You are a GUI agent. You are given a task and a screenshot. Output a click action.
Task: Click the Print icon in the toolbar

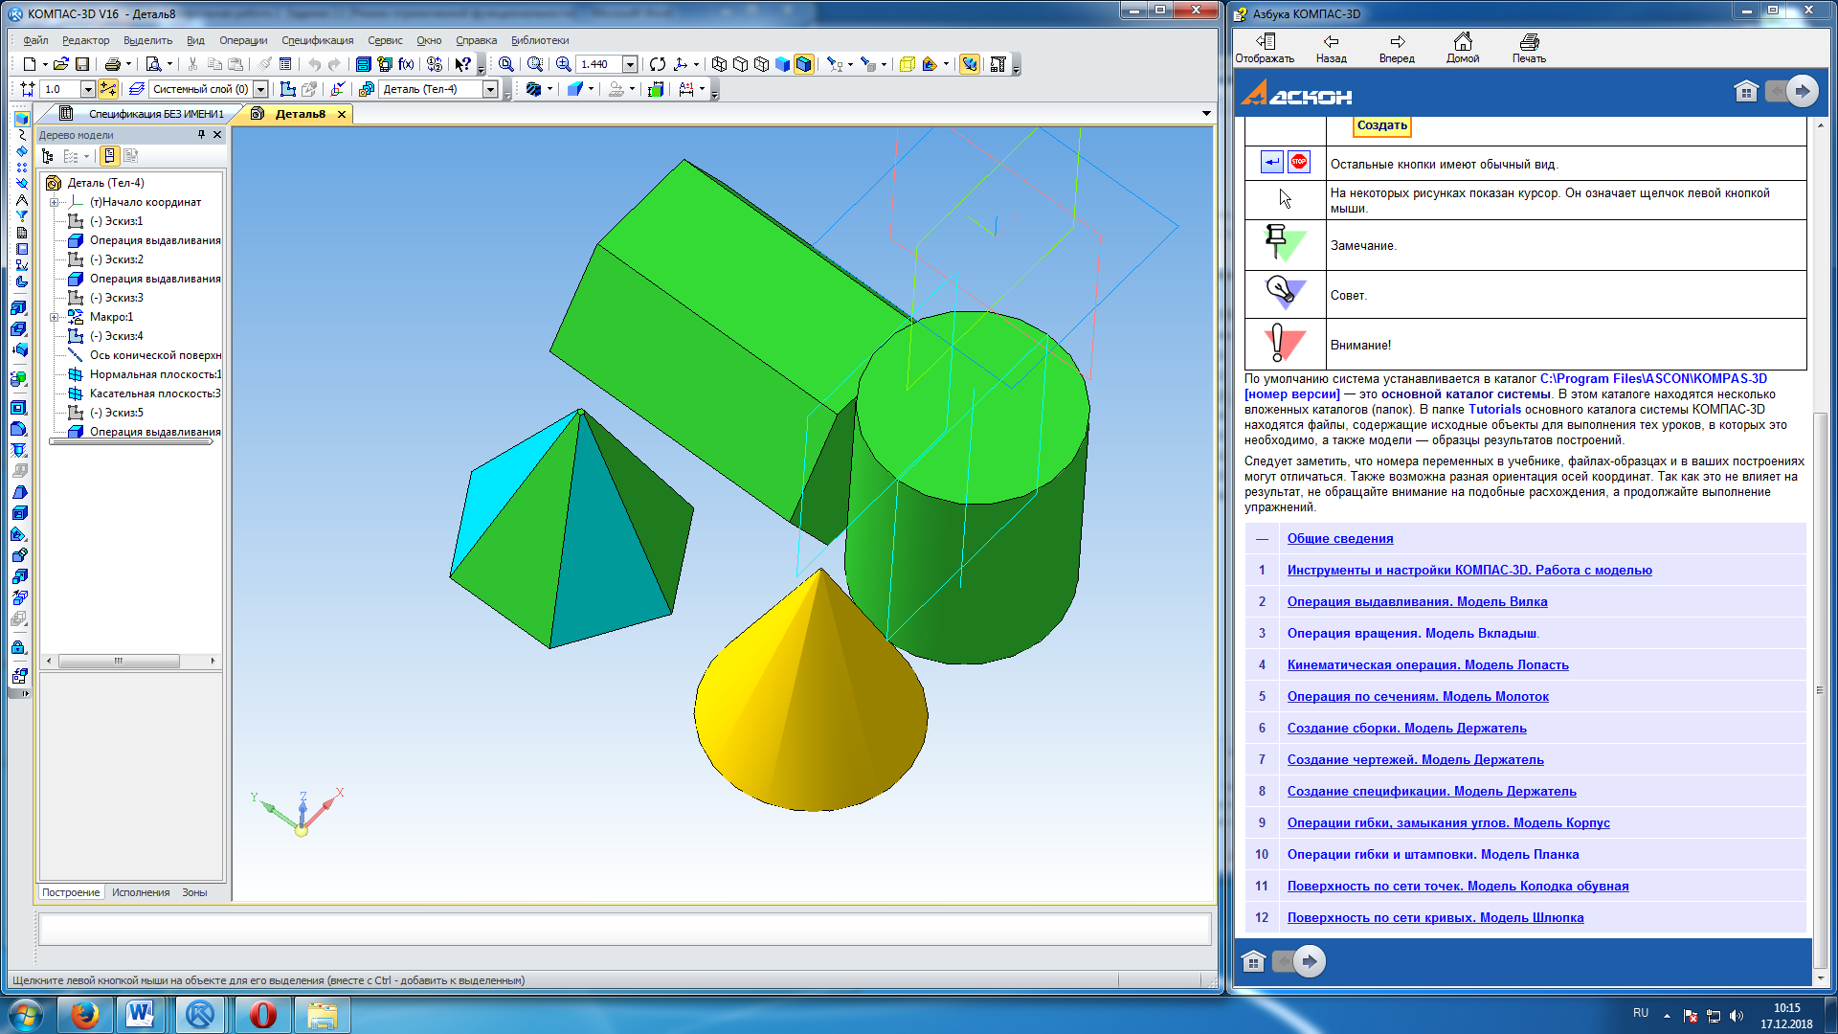click(x=113, y=64)
